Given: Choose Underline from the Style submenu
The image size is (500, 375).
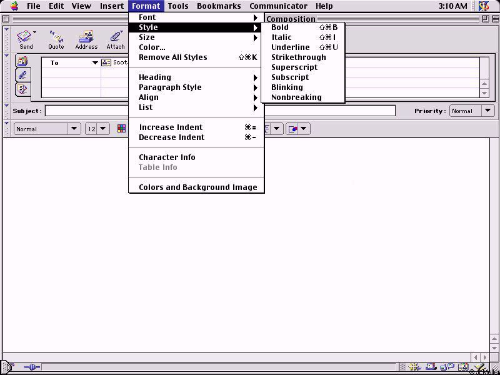Looking at the screenshot, I should (x=303, y=47).
